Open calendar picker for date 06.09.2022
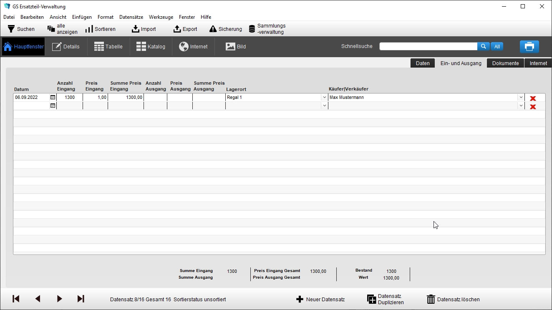 pyautogui.click(x=53, y=97)
